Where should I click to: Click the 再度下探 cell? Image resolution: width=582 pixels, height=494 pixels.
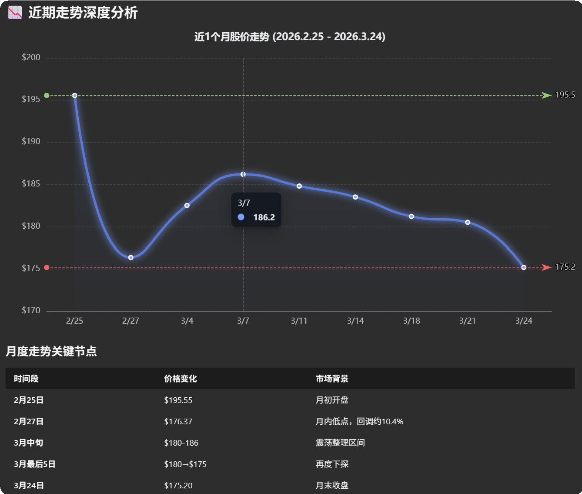[x=332, y=464]
